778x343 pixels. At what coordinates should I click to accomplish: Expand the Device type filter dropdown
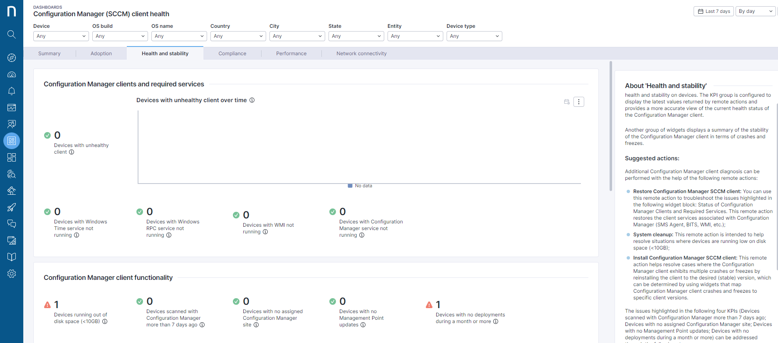coord(474,36)
